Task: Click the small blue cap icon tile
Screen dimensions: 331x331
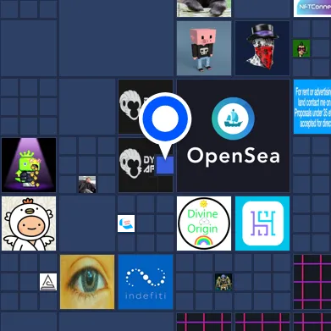Action: click(126, 223)
